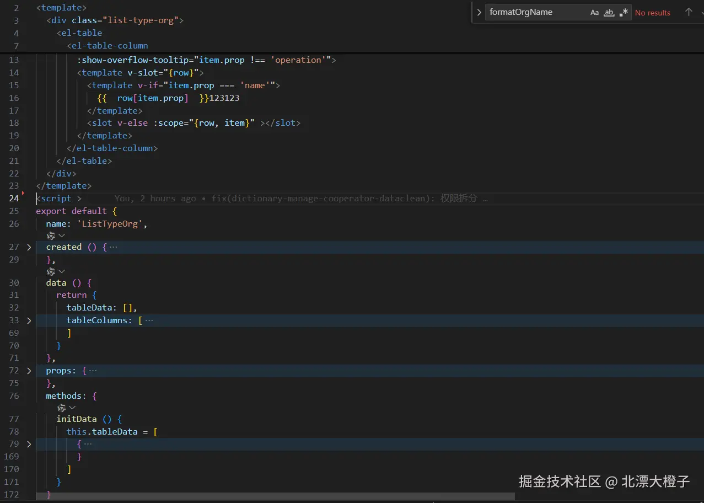Unfold the tableData object at line 79
Screen dimensions: 704x503
click(x=29, y=444)
